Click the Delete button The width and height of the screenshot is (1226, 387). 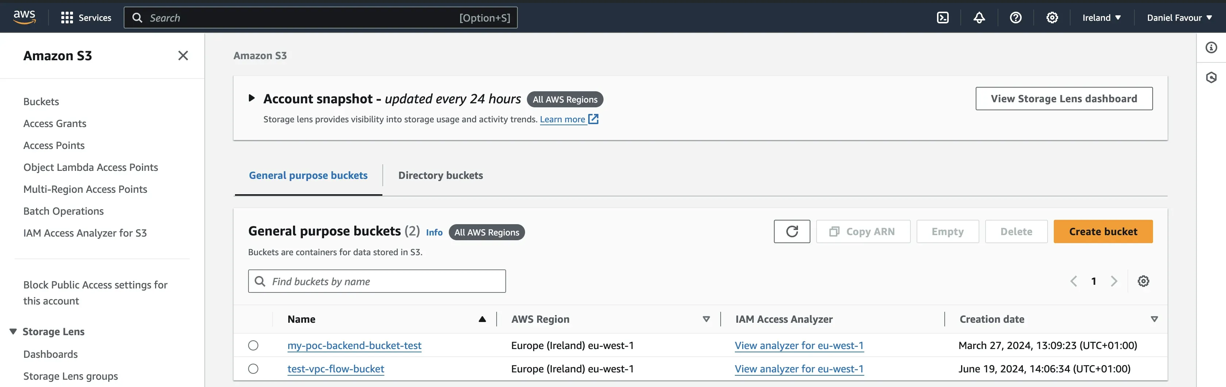(x=1016, y=231)
